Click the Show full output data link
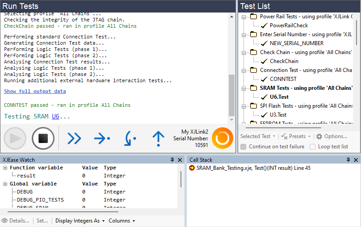The width and height of the screenshot is (361, 227). click(35, 91)
